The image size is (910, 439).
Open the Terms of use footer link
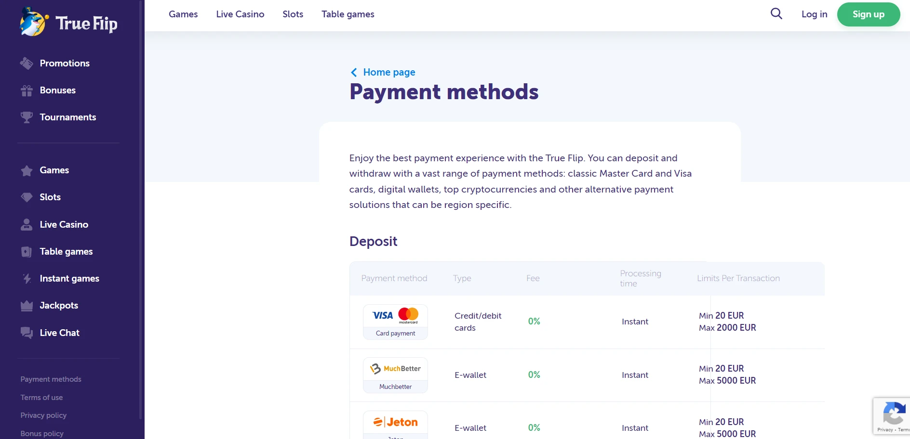(41, 398)
